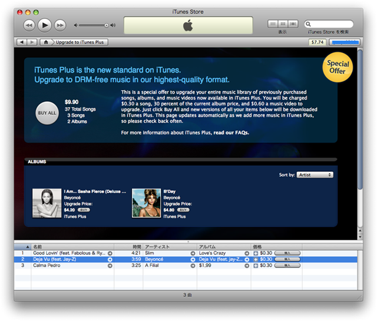The image size is (377, 321).
Task: Click the volume slider knob
Action: (x=106, y=25)
